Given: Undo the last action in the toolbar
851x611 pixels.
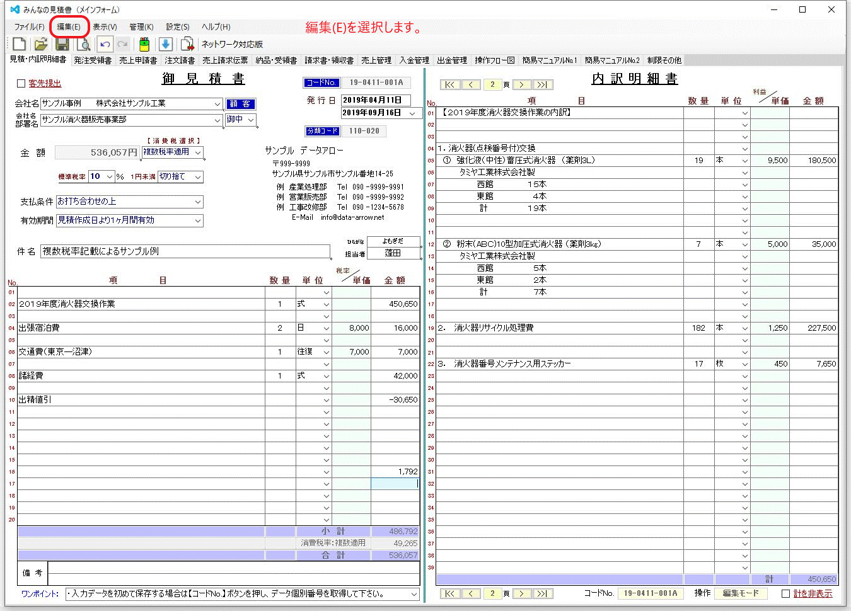Looking at the screenshot, I should pyautogui.click(x=105, y=44).
